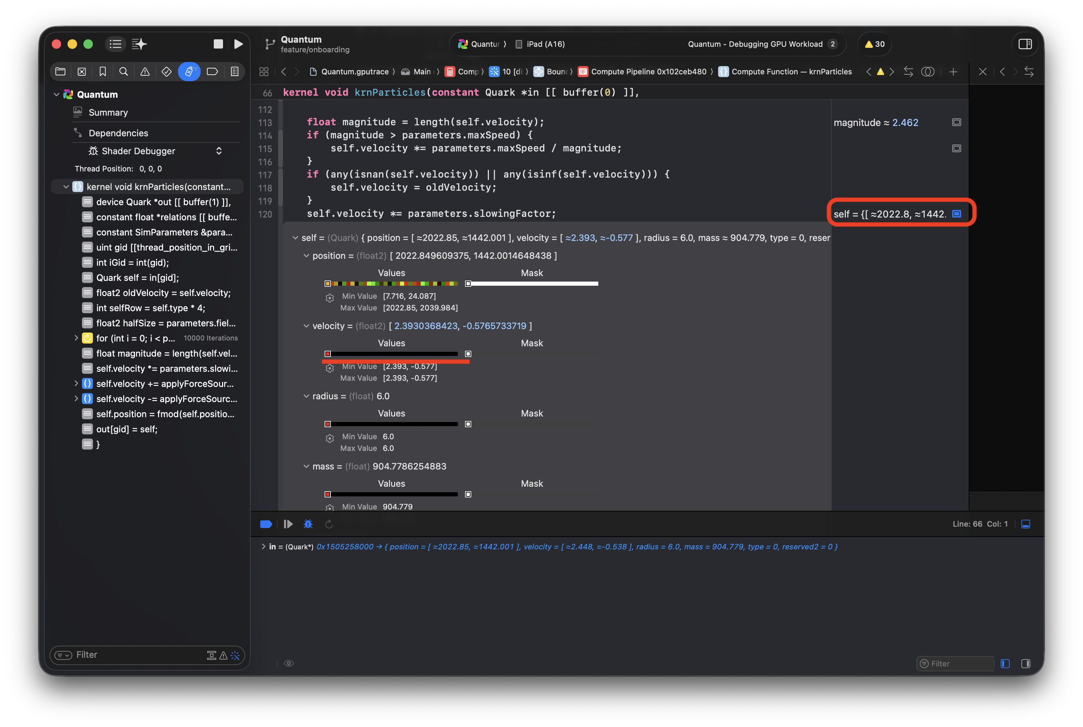Click the reload shader icon
This screenshot has width=1083, height=727.
(329, 524)
